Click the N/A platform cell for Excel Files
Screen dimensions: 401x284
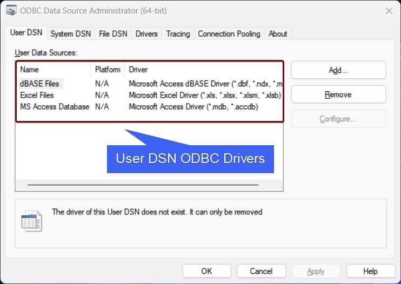[102, 95]
